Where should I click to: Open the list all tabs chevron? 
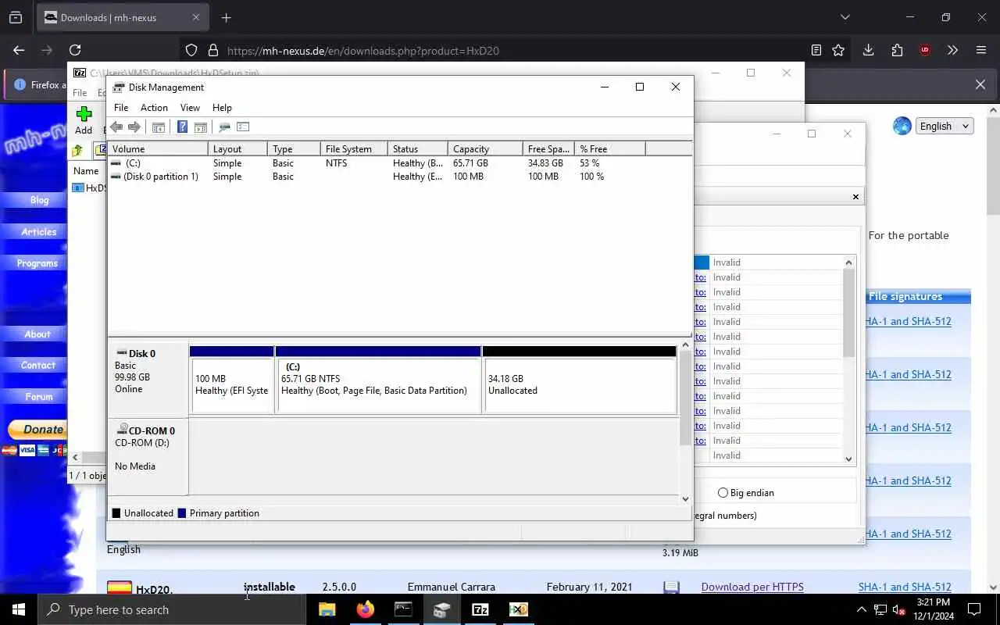point(845,17)
